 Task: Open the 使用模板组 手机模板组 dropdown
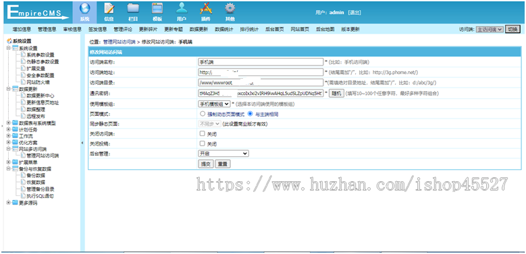click(x=214, y=104)
